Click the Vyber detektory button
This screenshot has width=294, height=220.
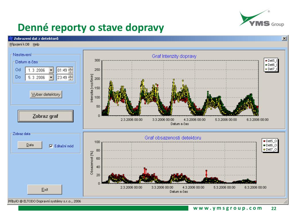tap(46, 95)
